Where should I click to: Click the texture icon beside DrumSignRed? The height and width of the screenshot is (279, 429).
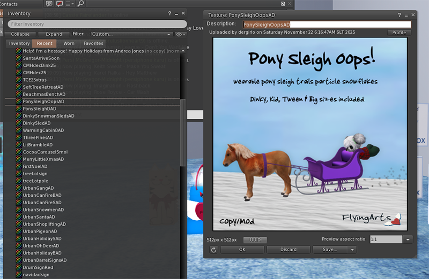pyautogui.click(x=18, y=267)
